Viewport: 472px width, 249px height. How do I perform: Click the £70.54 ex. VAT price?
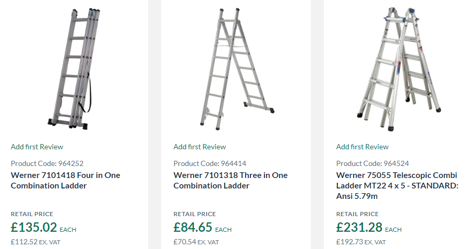point(196,242)
